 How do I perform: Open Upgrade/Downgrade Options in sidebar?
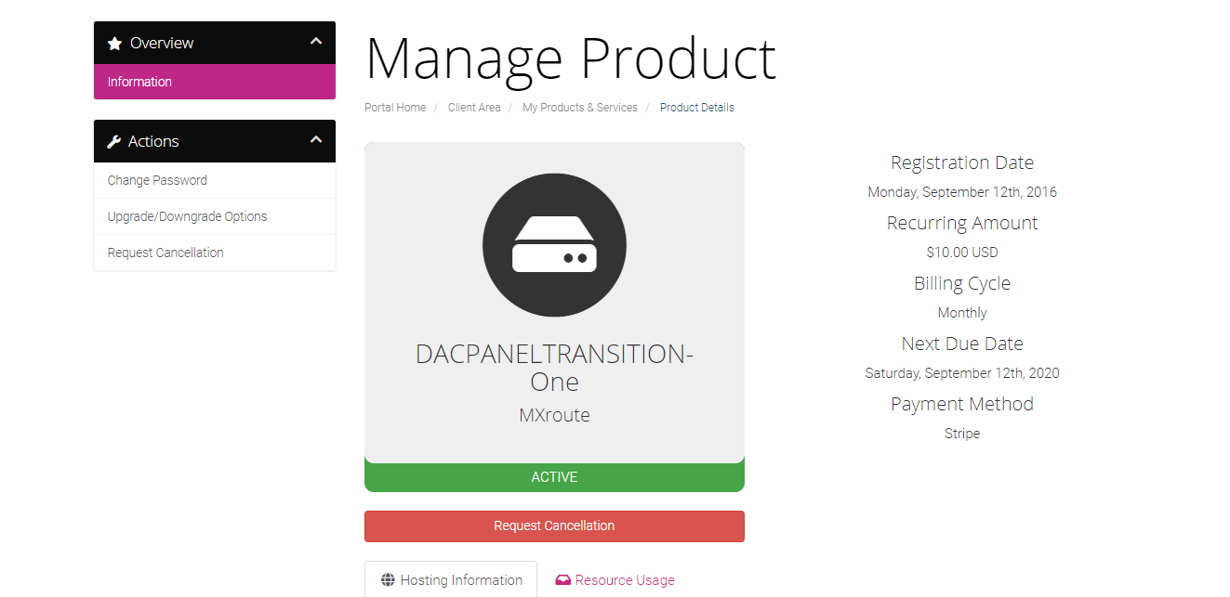coord(215,216)
